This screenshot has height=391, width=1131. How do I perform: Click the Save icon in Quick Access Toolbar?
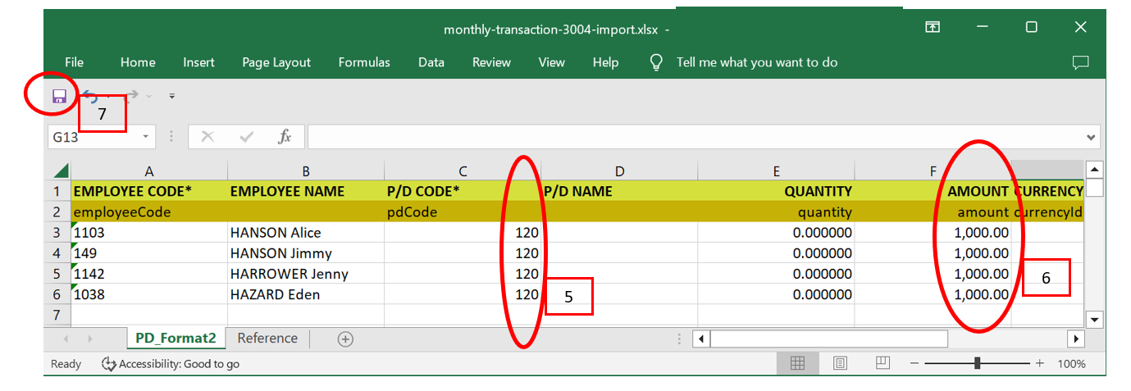pyautogui.click(x=59, y=97)
